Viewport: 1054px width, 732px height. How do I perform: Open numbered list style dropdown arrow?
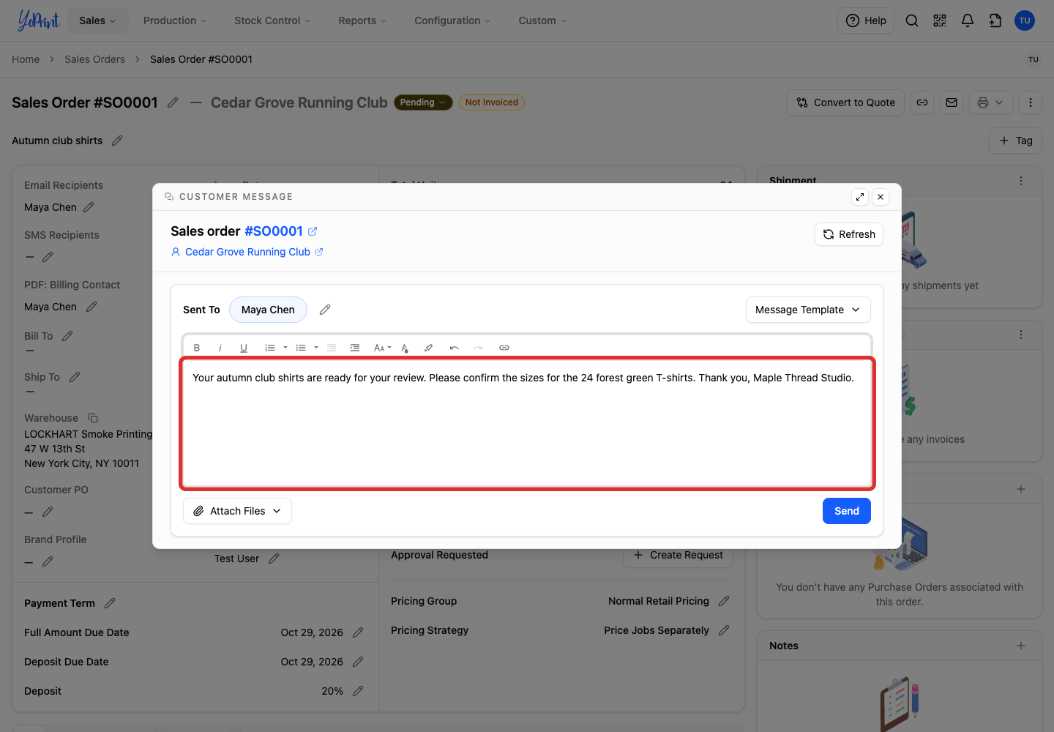coord(285,348)
